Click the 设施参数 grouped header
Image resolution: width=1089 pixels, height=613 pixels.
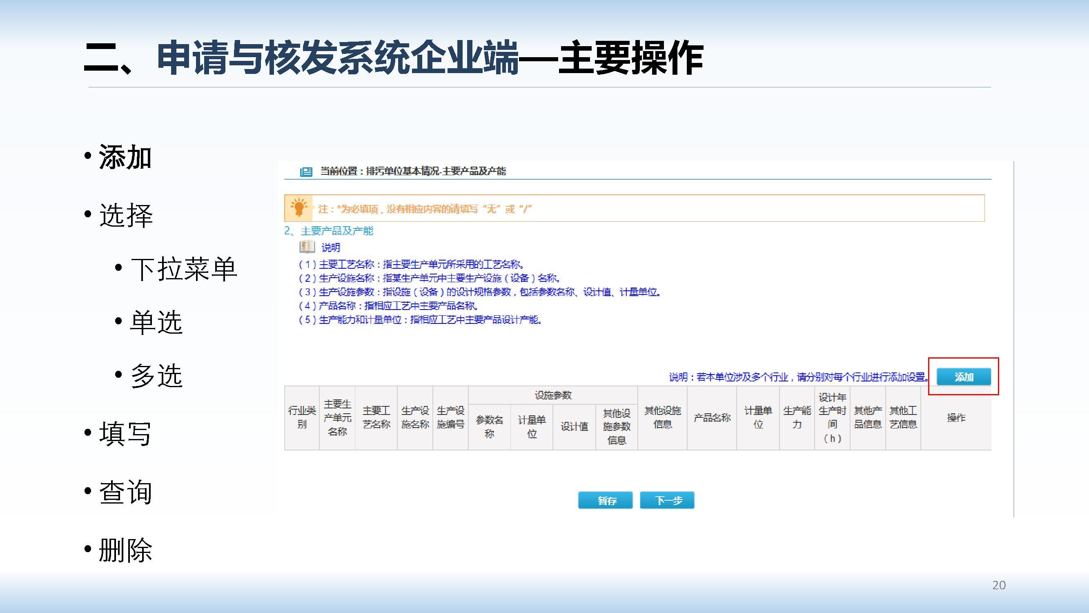(552, 395)
